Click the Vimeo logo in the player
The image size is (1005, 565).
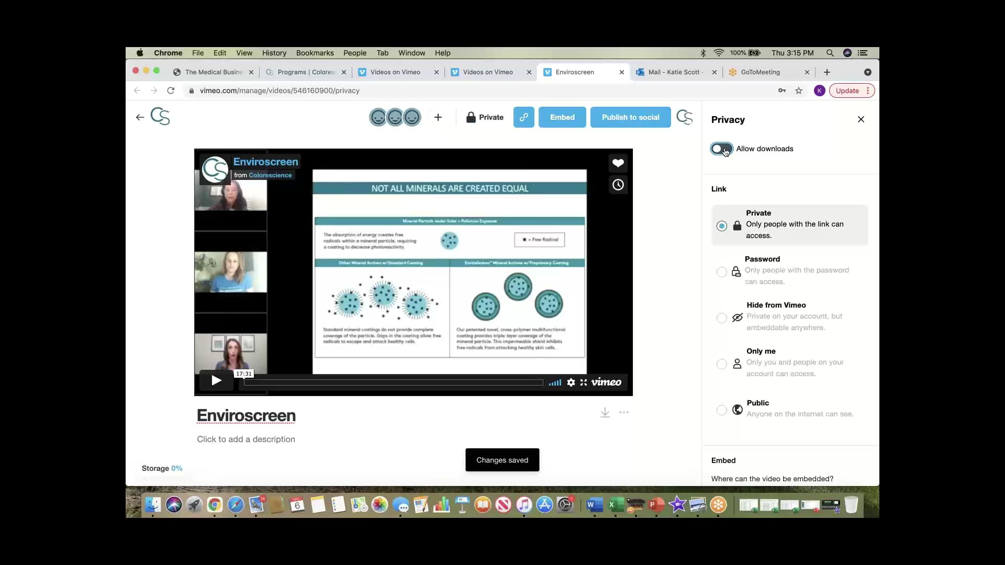click(x=606, y=382)
